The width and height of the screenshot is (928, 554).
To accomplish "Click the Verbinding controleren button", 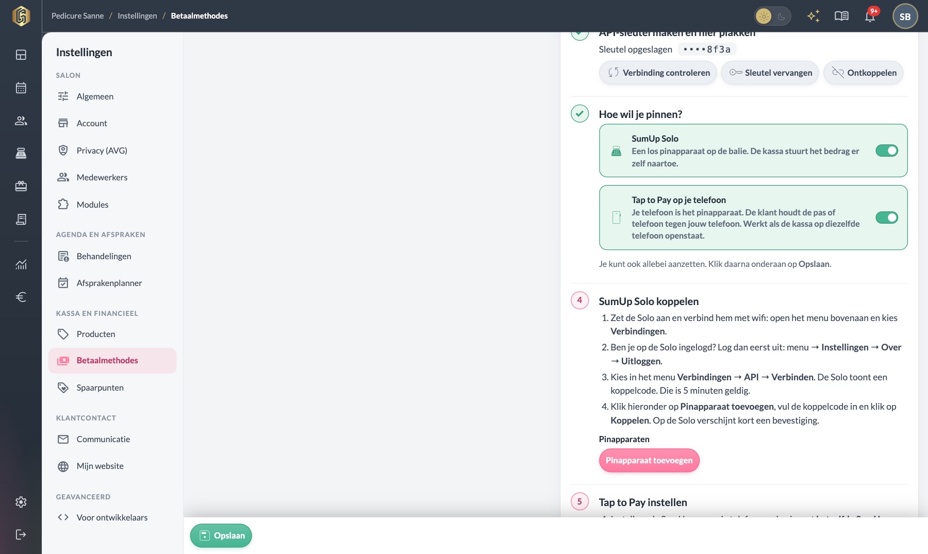I will [x=658, y=73].
